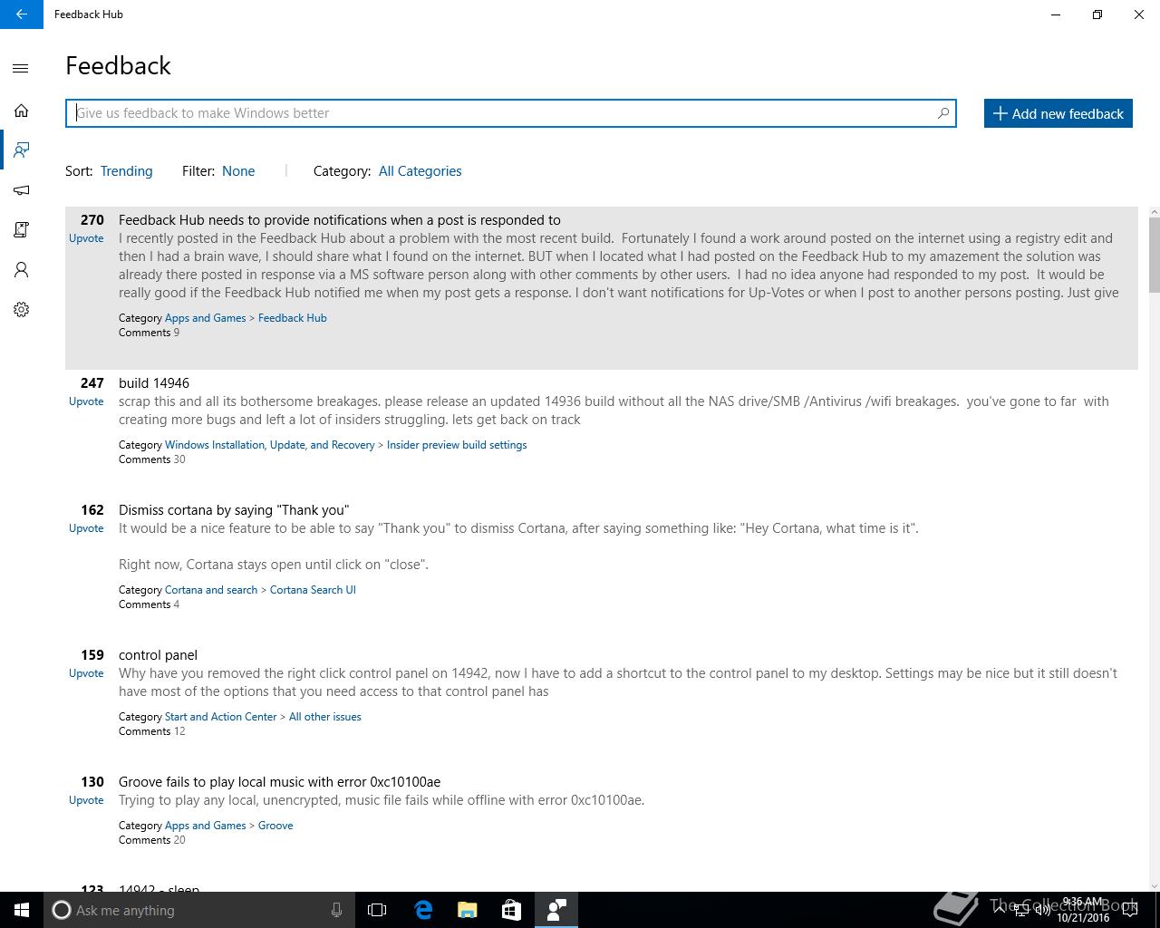Click the Cortana microphone icon on the taskbar

(336, 910)
